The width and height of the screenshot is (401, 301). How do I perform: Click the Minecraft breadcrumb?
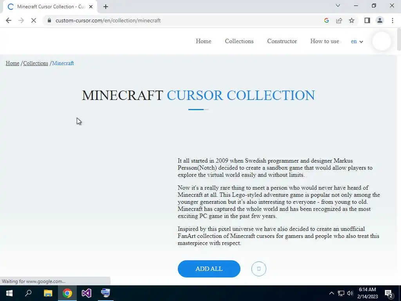63,63
